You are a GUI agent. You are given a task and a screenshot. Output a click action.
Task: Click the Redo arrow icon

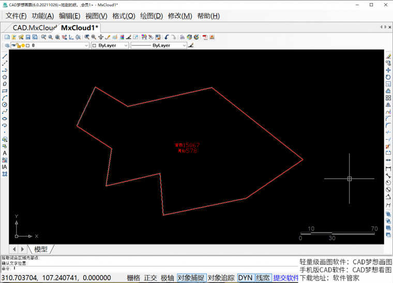coord(174,37)
